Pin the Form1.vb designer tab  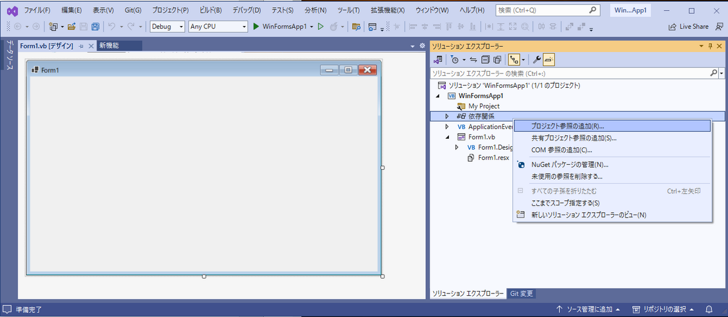click(81, 46)
